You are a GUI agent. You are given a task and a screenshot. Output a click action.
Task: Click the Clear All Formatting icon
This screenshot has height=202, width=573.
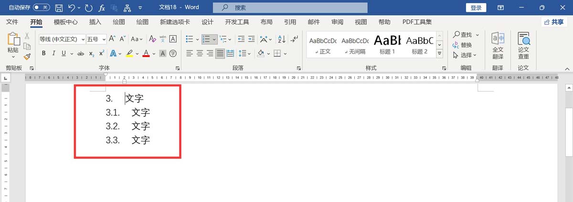pos(152,39)
